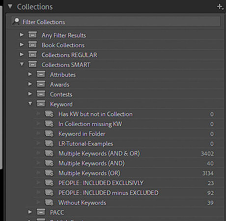Open 'In Collection missing KW' smart collection
This screenshot has width=226, height=221.
click(x=90, y=124)
